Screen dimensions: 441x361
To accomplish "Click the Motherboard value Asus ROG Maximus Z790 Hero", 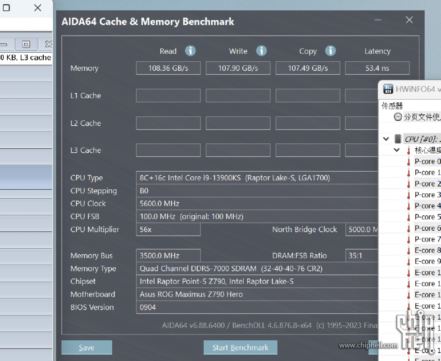I will pyautogui.click(x=257, y=294).
